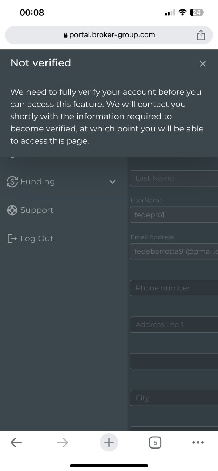Click the Address line 1 field
218x471 pixels.
tap(174, 325)
